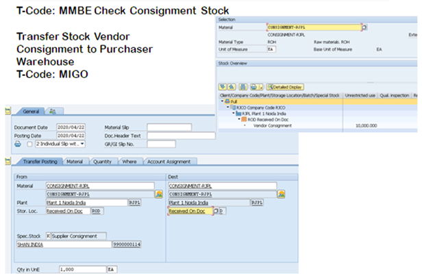
Task: Click the Qty in UnE field 1,000
Action: [83, 269]
